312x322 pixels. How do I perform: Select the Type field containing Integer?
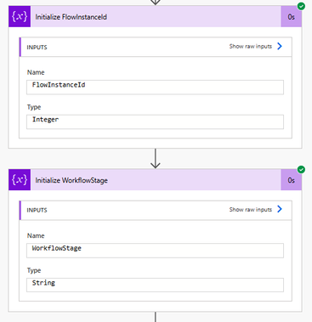pyautogui.click(x=155, y=121)
